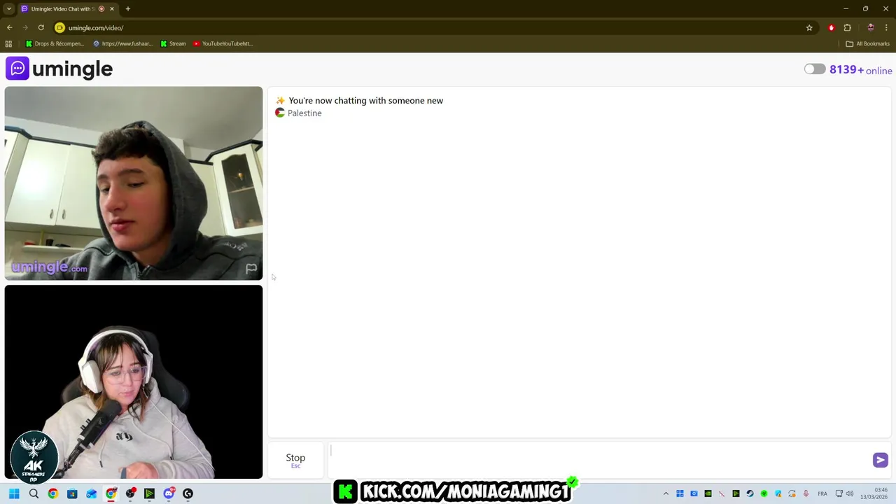Report the stranger using the flag icon

point(251,268)
